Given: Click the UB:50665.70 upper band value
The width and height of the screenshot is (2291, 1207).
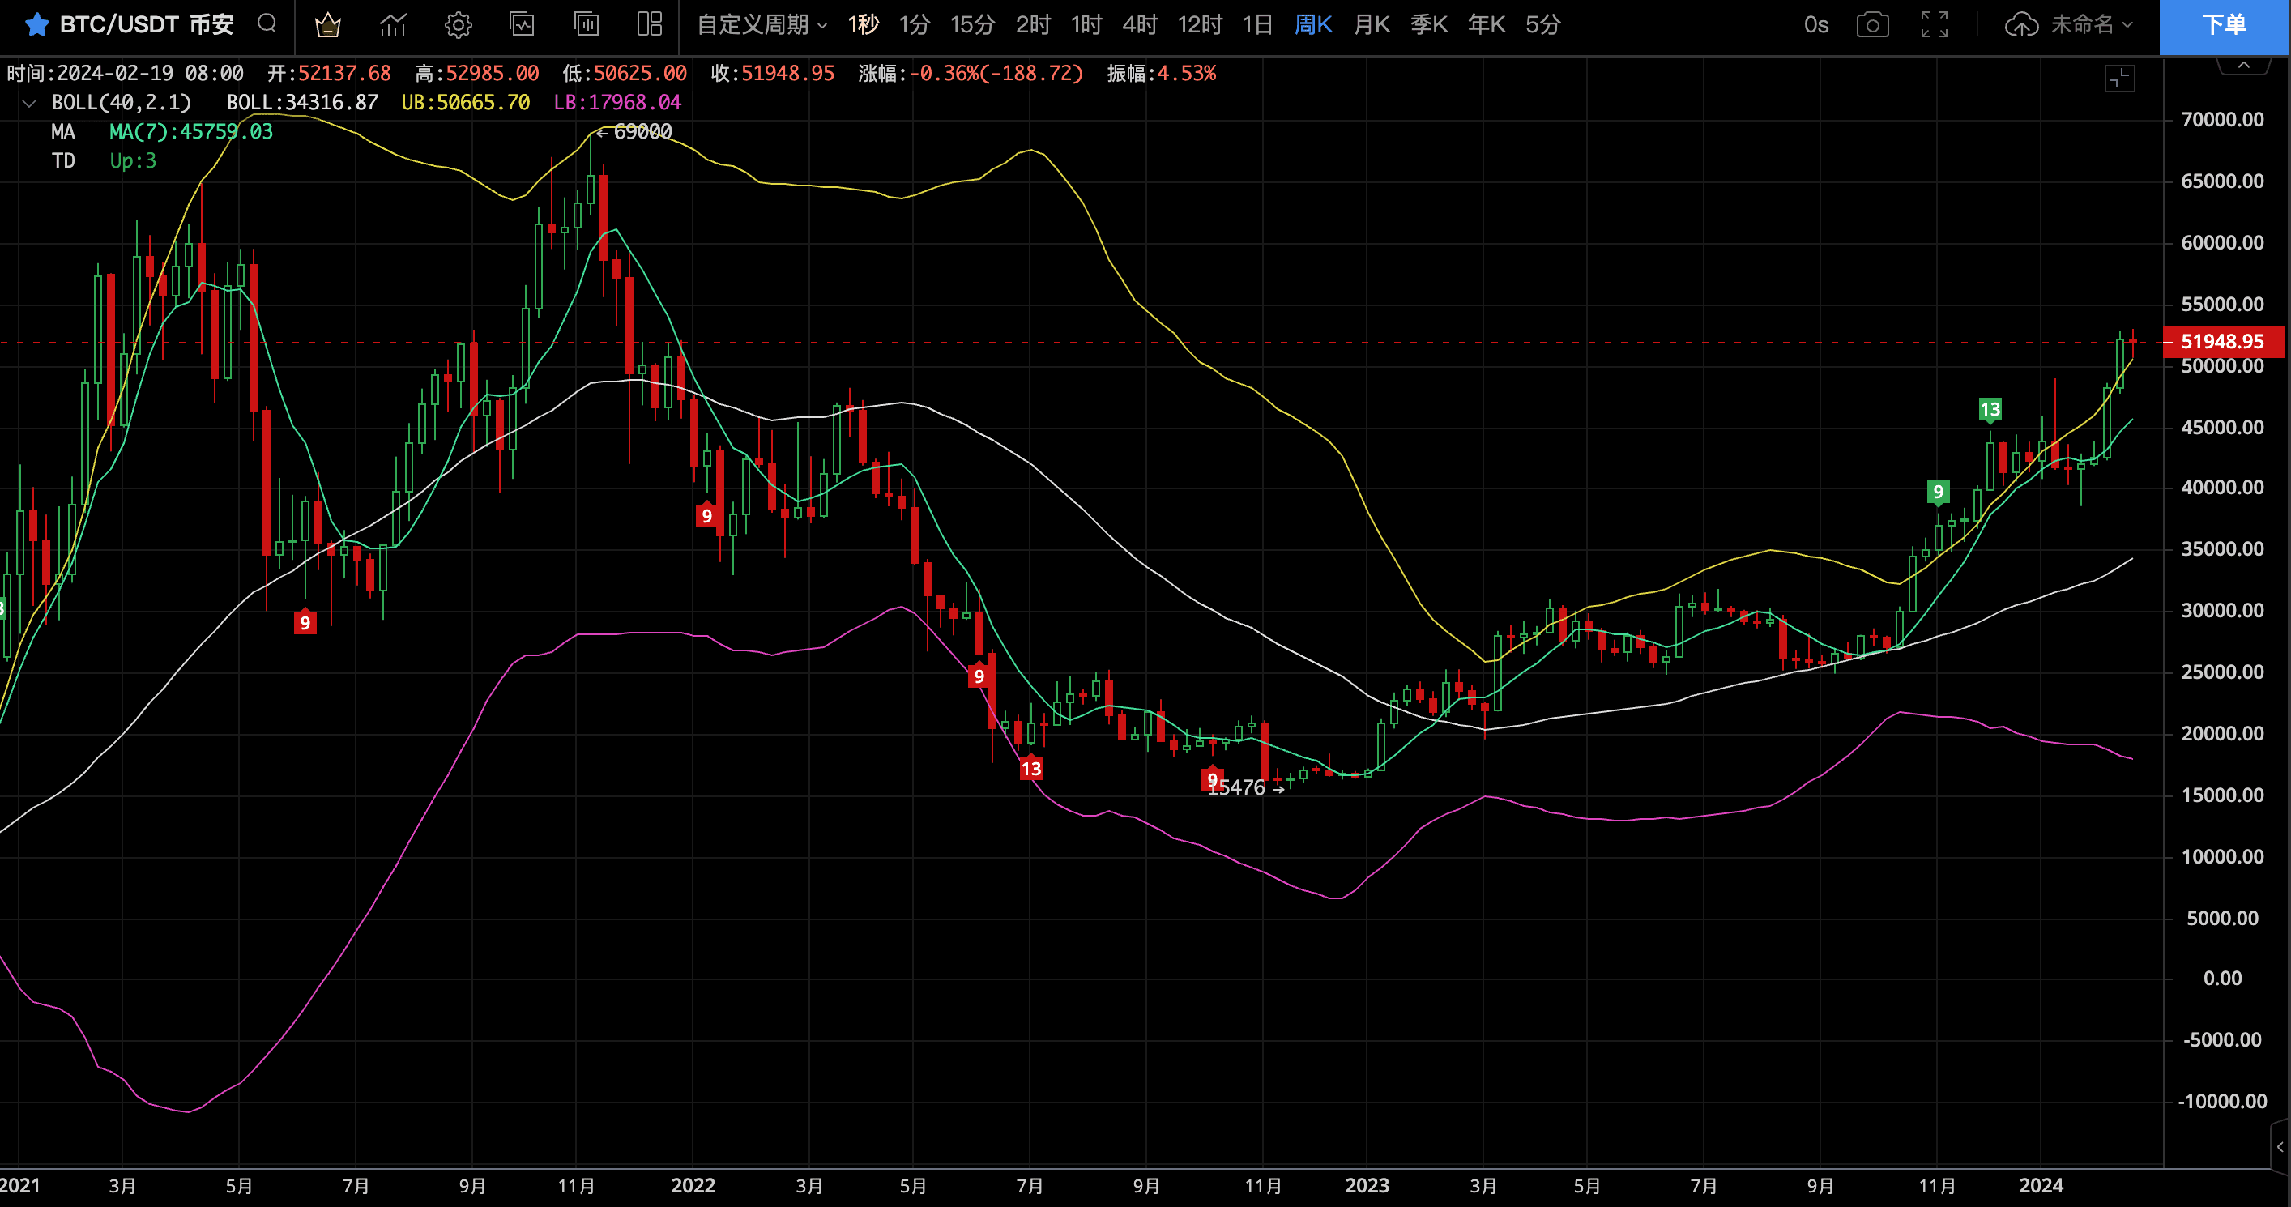Looking at the screenshot, I should [466, 103].
